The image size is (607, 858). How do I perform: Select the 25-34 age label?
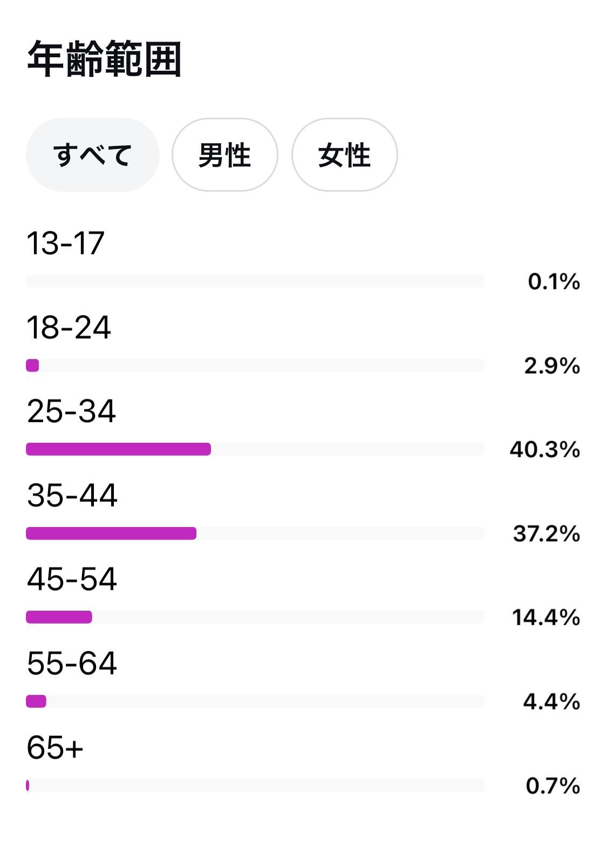(71, 411)
